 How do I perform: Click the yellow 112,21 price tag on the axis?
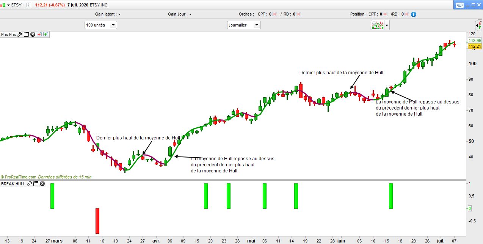(x=475, y=46)
